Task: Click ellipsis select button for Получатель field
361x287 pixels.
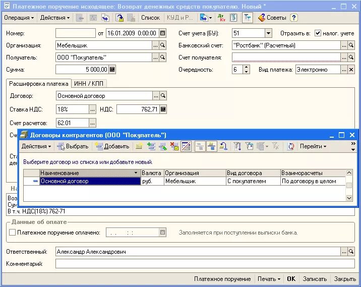Action: [x=155, y=58]
